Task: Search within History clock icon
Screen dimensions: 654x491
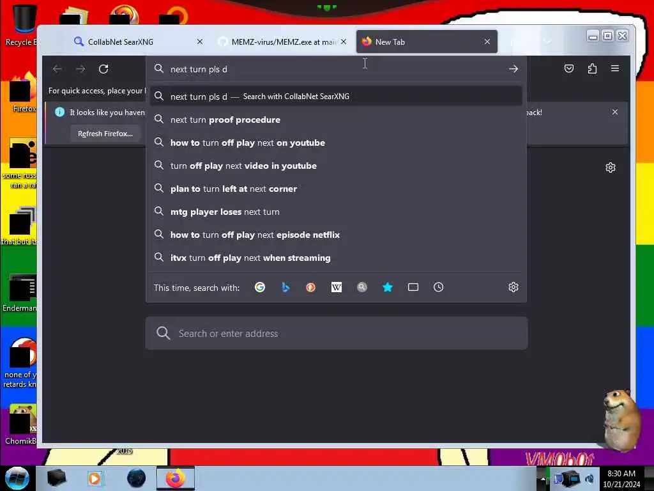Action: (438, 287)
